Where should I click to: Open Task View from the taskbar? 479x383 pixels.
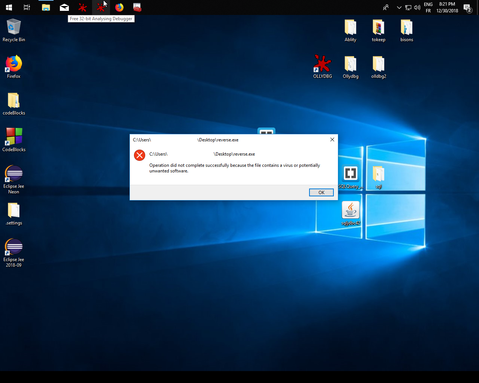coord(26,7)
